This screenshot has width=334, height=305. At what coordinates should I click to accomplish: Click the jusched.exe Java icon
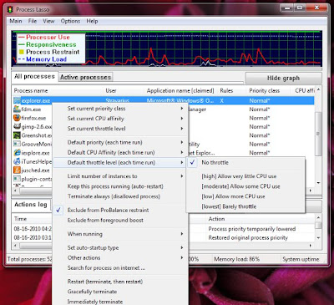17,170
